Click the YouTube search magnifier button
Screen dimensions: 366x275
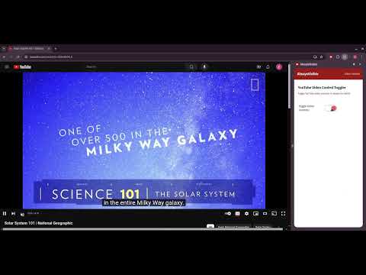point(191,66)
